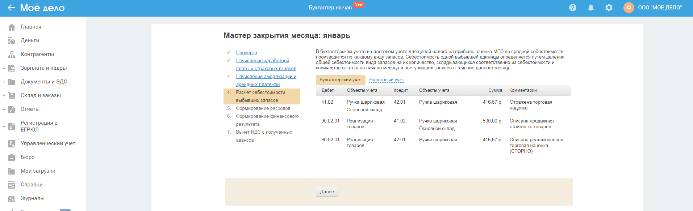Open Бухгалтер на час link
The height and width of the screenshot is (211, 693).
pyautogui.click(x=330, y=8)
